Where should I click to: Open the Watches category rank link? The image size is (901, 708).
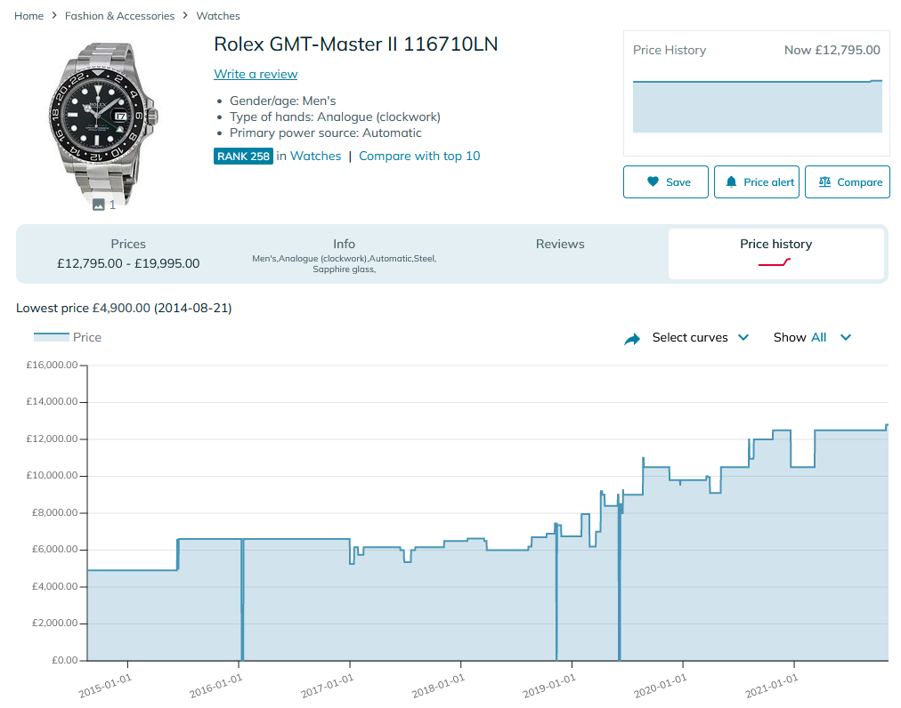[x=315, y=157]
